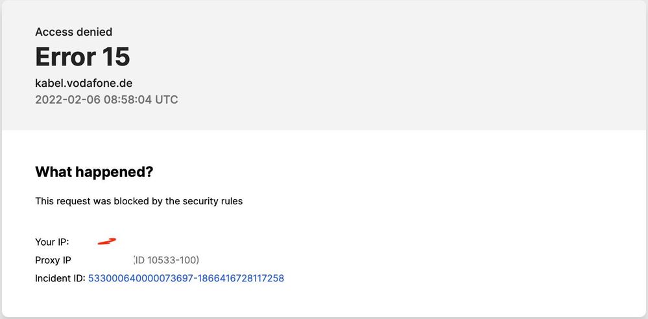The image size is (648, 319).
Task: Click the blocked by security rules message
Action: [139, 201]
